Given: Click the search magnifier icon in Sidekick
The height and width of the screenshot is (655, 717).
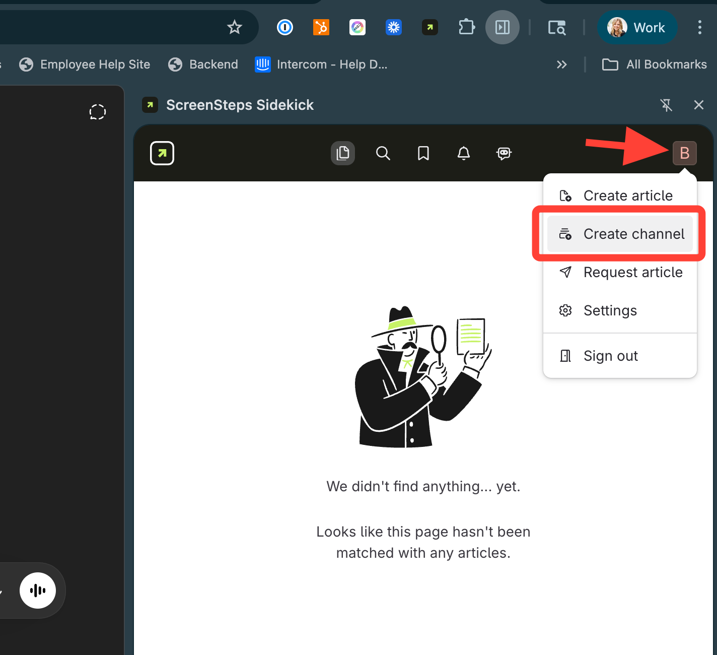Looking at the screenshot, I should click(383, 153).
